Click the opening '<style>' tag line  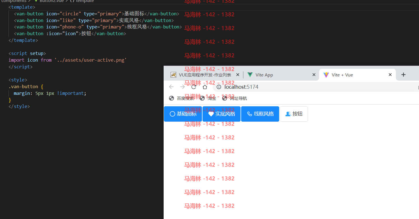18,80
